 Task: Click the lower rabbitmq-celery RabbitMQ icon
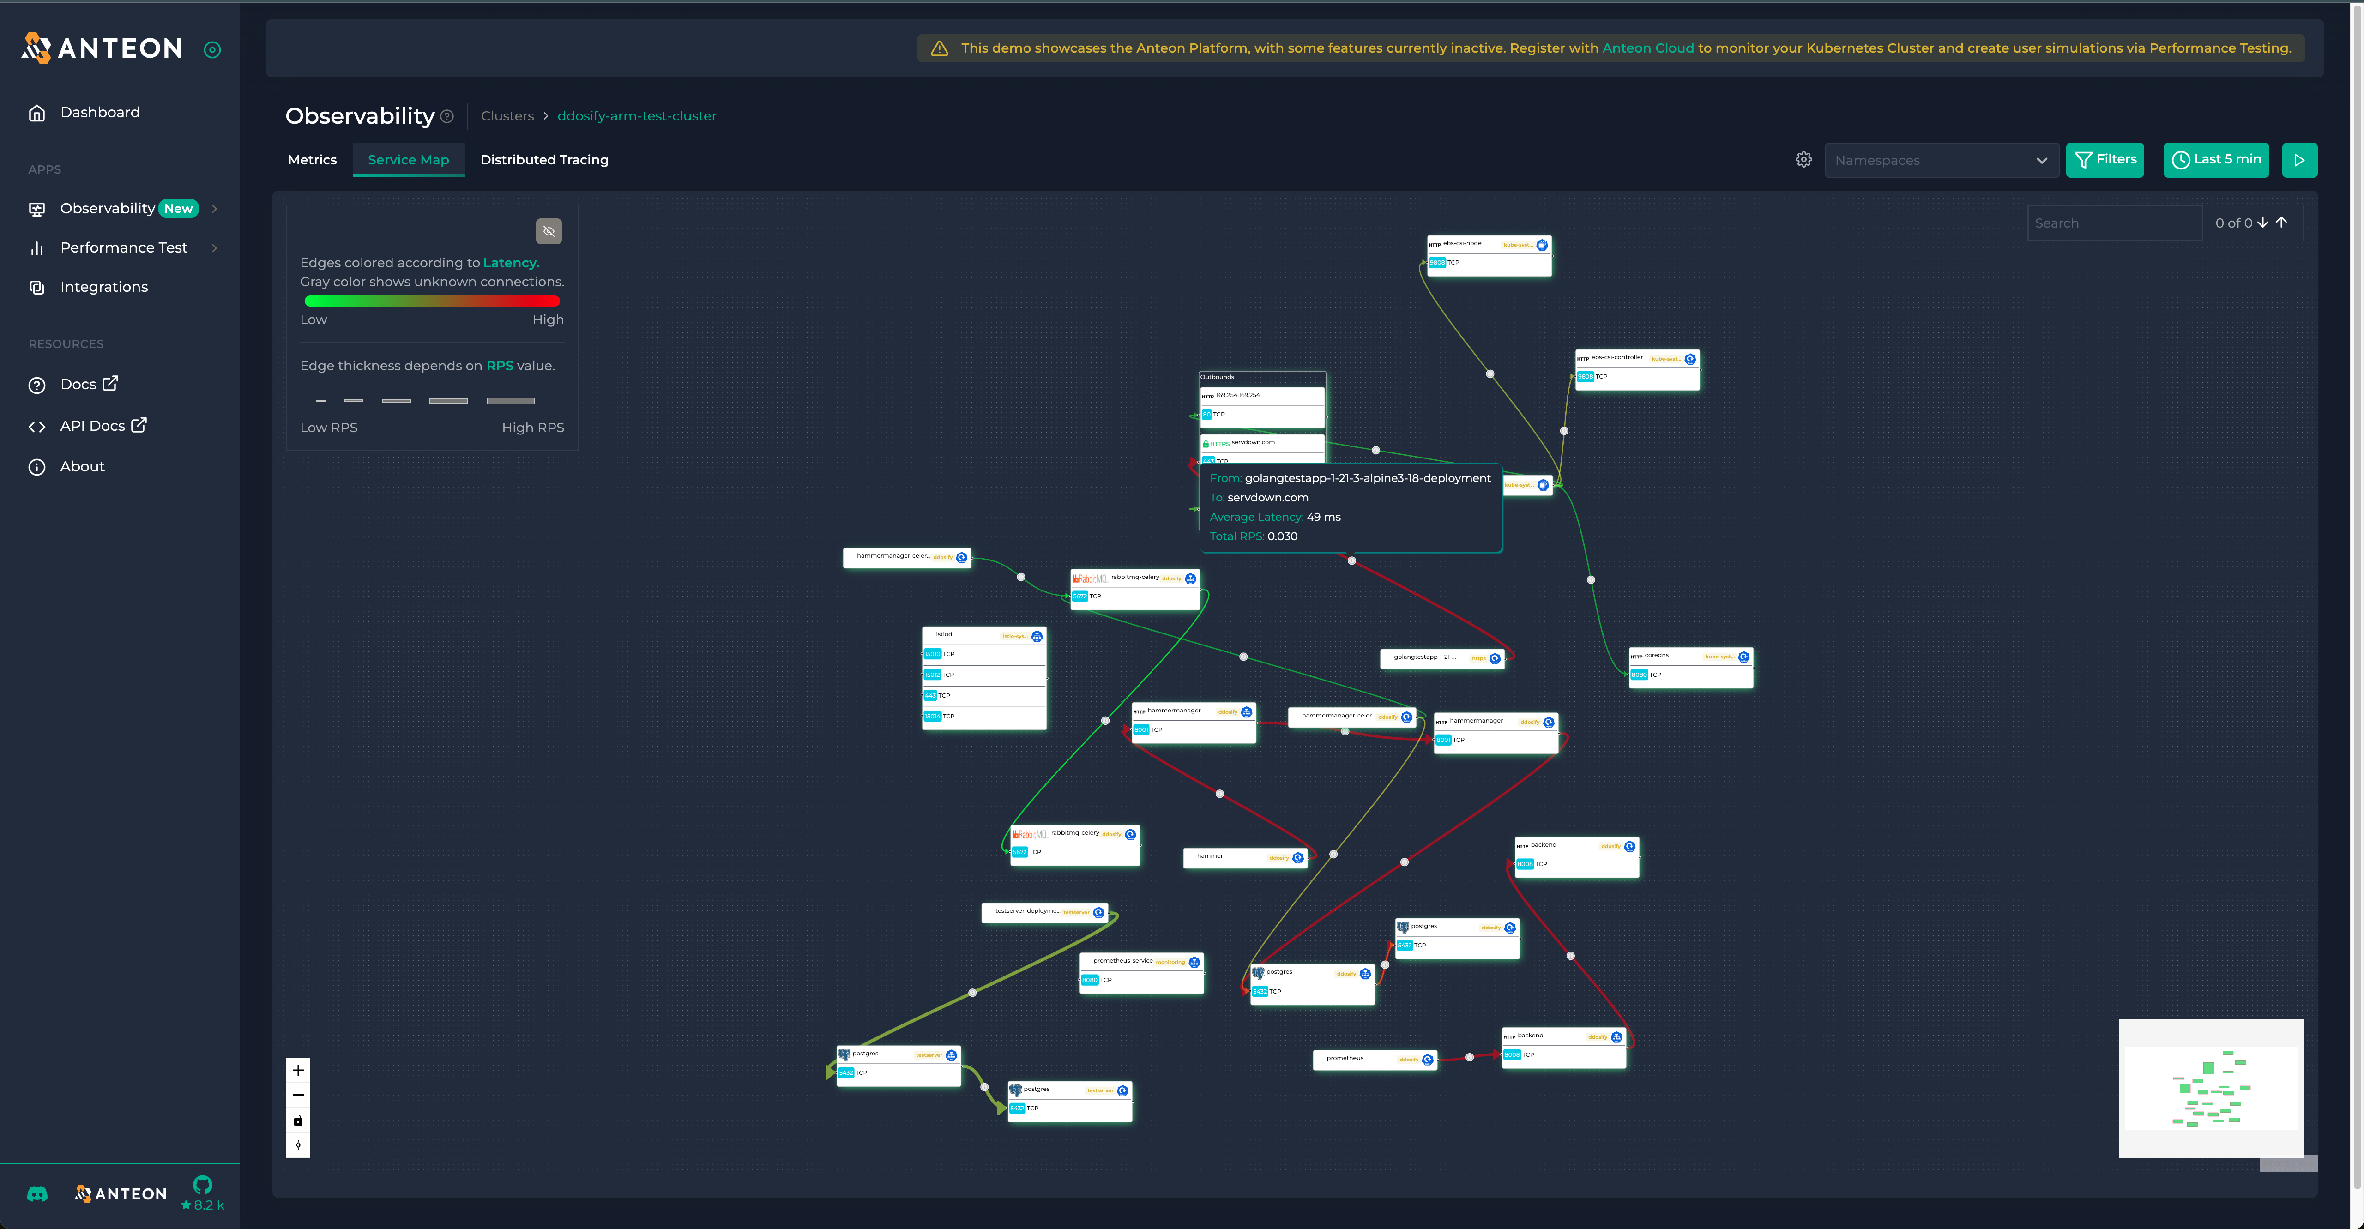(x=1030, y=834)
